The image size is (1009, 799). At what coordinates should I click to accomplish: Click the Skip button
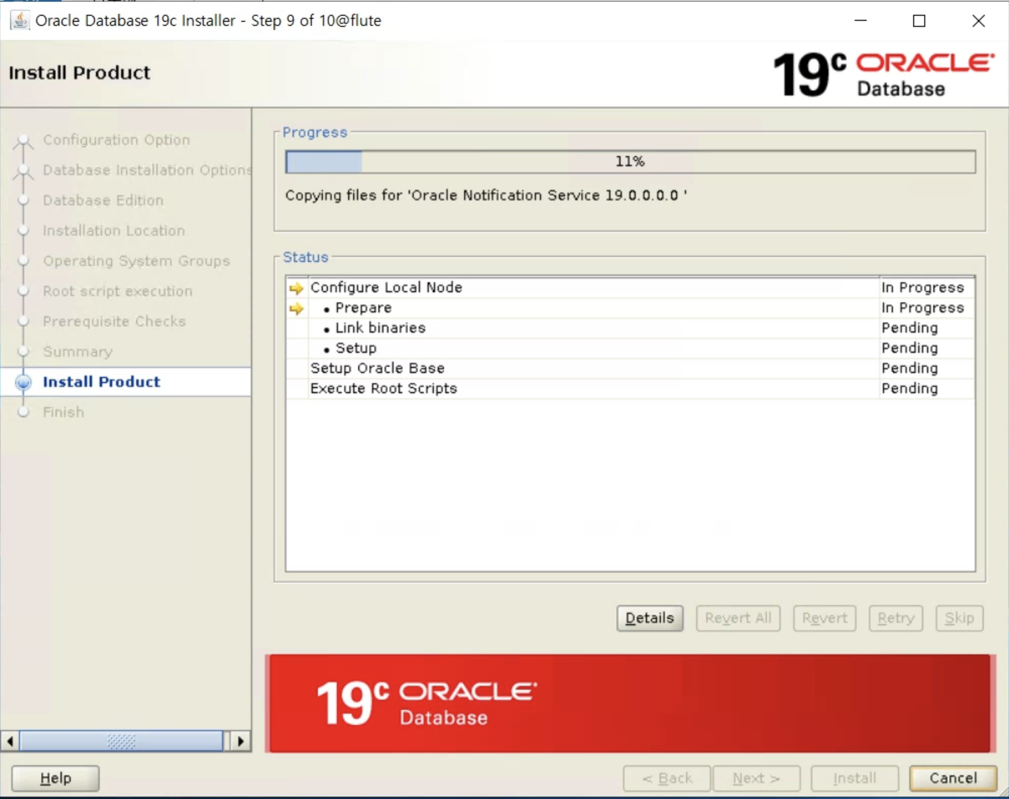(x=959, y=618)
